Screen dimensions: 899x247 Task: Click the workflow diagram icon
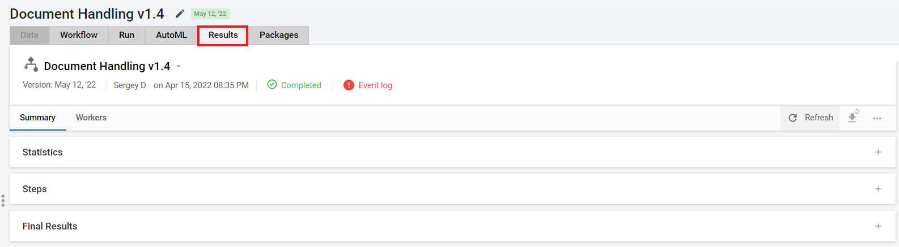[x=31, y=64]
